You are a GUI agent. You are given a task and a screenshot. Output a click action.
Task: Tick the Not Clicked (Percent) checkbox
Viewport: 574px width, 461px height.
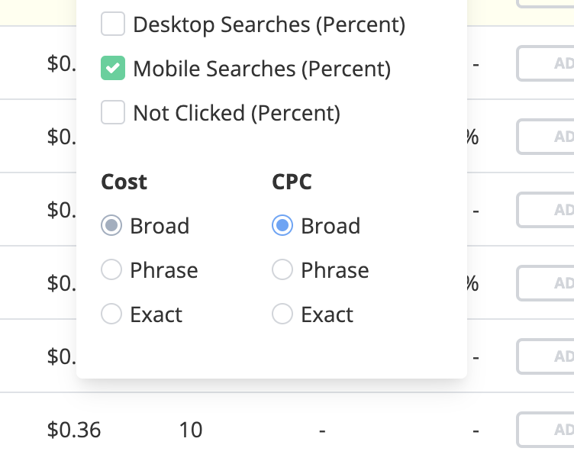[113, 113]
